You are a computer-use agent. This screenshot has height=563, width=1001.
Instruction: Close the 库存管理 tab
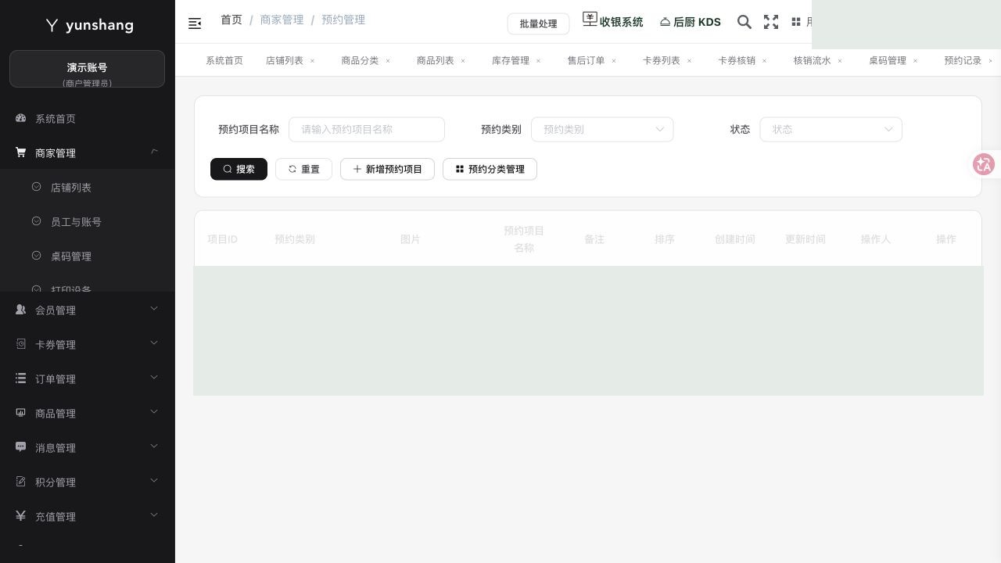tap(539, 60)
